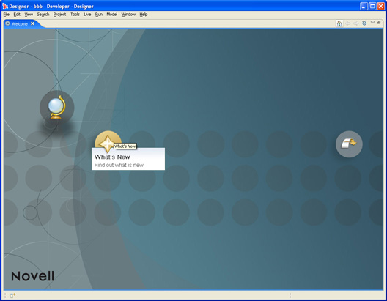Open the Model menu
Viewport: 387px width, 301px height.
[x=112, y=15]
